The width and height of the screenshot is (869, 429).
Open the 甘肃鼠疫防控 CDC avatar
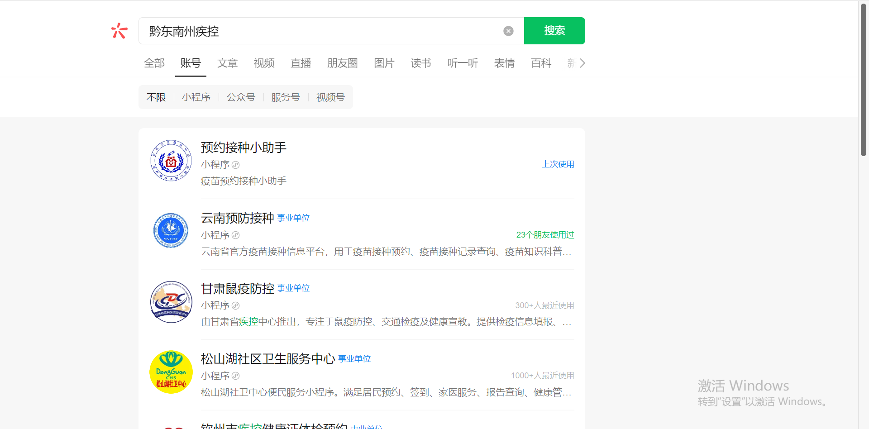coord(171,301)
